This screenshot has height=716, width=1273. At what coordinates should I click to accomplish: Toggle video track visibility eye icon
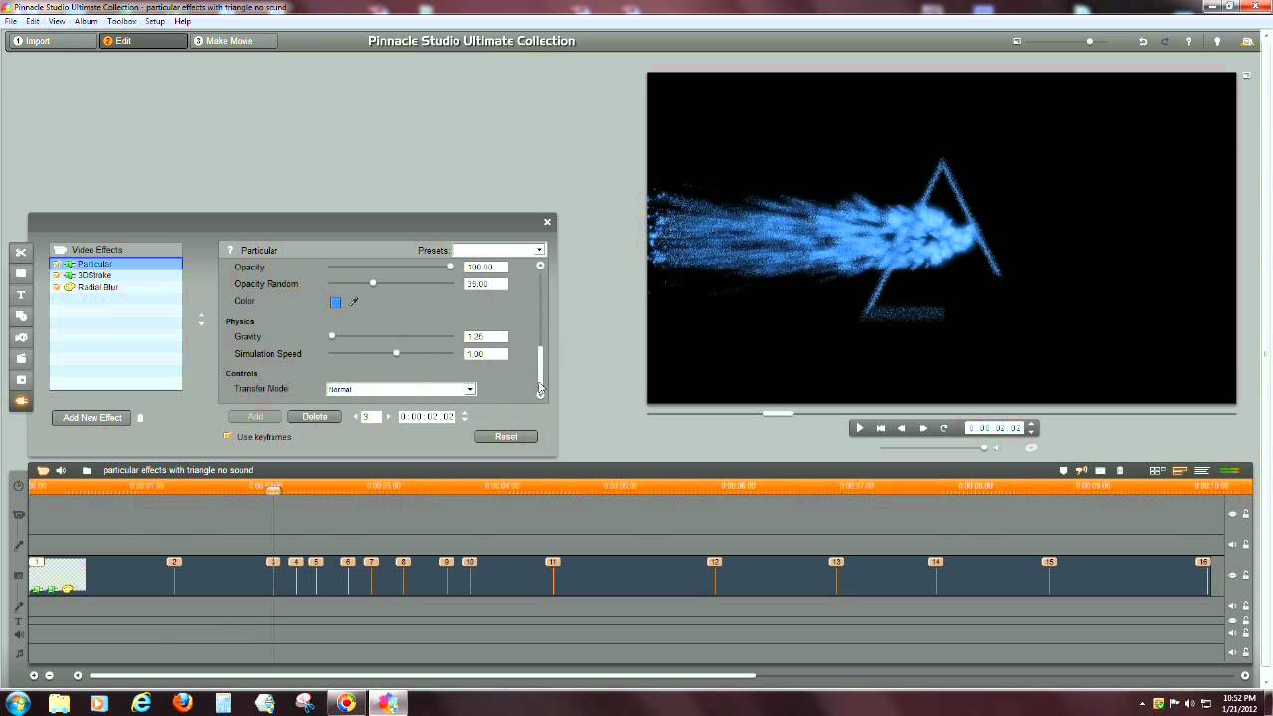pos(1233,576)
